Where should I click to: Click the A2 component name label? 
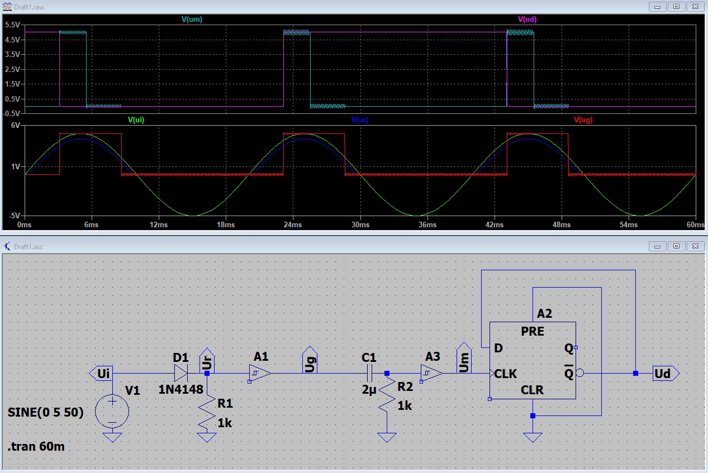544,313
